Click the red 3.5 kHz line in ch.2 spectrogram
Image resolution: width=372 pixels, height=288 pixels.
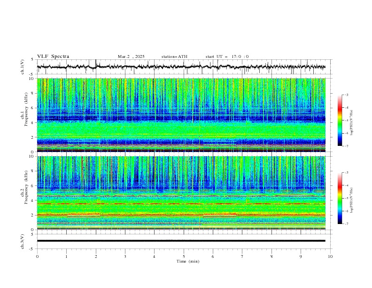[181, 204]
